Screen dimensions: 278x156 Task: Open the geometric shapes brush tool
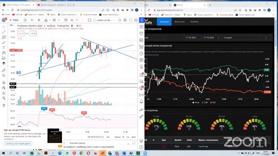click(x=4, y=42)
